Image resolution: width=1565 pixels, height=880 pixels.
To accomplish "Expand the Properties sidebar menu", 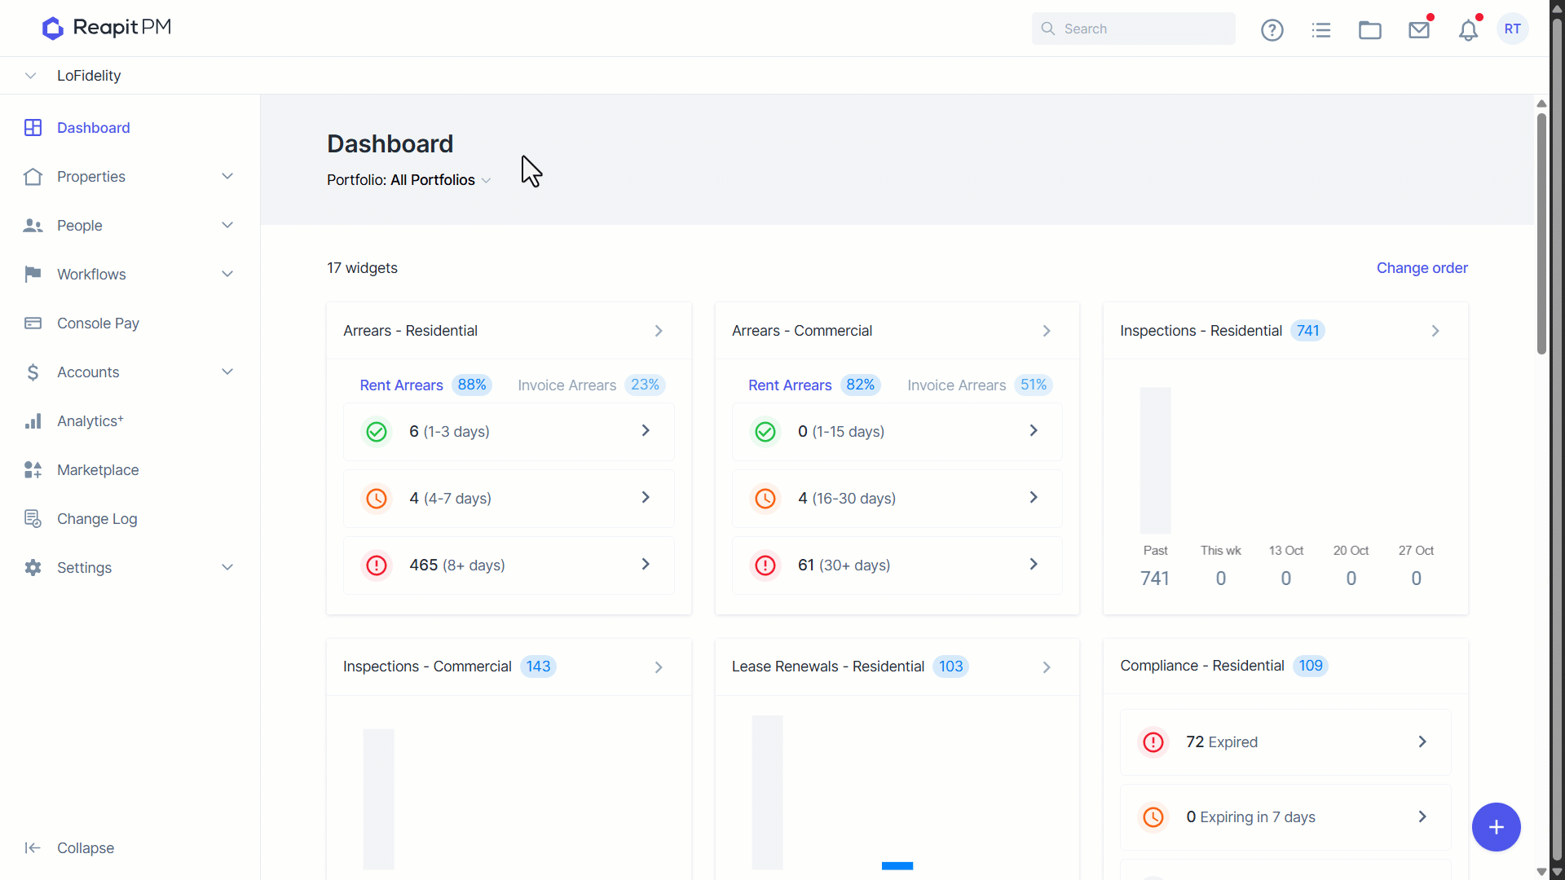I will [x=130, y=177].
